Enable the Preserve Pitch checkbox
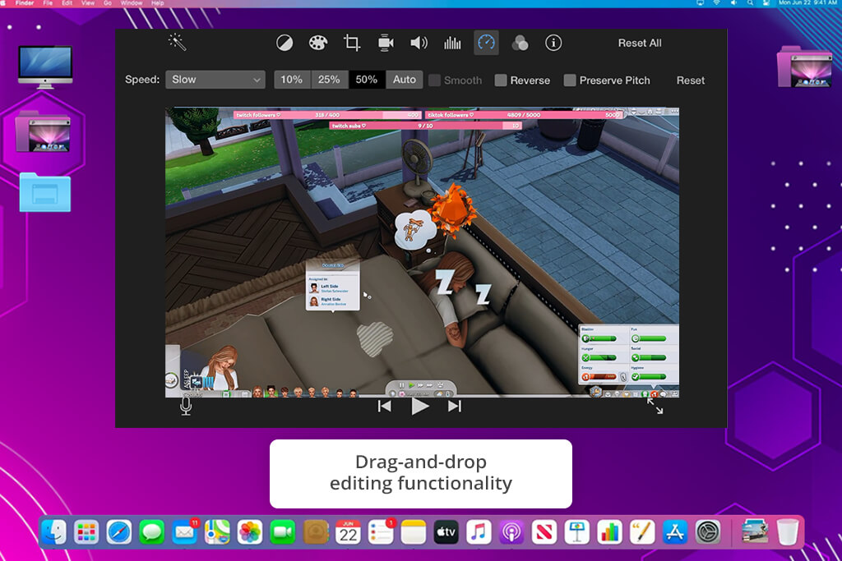Image resolution: width=842 pixels, height=561 pixels. pos(570,80)
